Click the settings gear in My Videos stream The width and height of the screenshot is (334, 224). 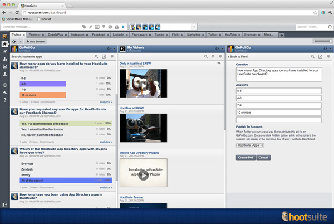[x=213, y=56]
